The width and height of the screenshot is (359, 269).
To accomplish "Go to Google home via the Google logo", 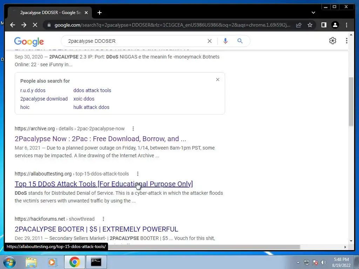I will coord(29,41).
